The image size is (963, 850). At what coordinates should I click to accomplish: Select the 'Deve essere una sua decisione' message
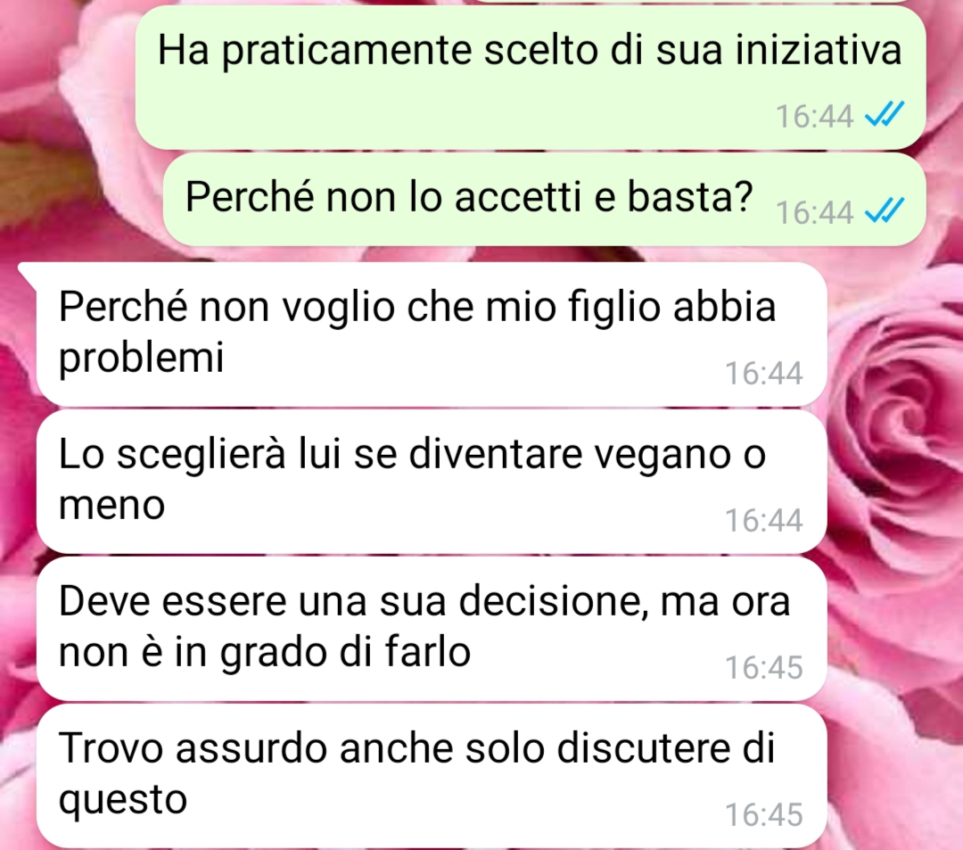(432, 629)
